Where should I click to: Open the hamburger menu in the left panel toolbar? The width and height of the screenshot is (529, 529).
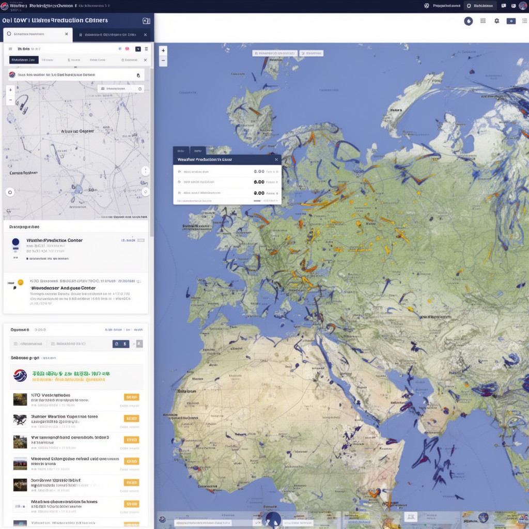click(x=10, y=49)
